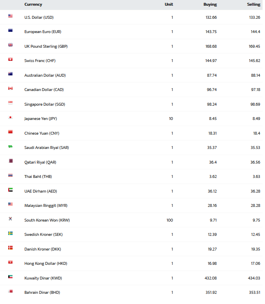Click the Swiss Franc flag icon

11,59
